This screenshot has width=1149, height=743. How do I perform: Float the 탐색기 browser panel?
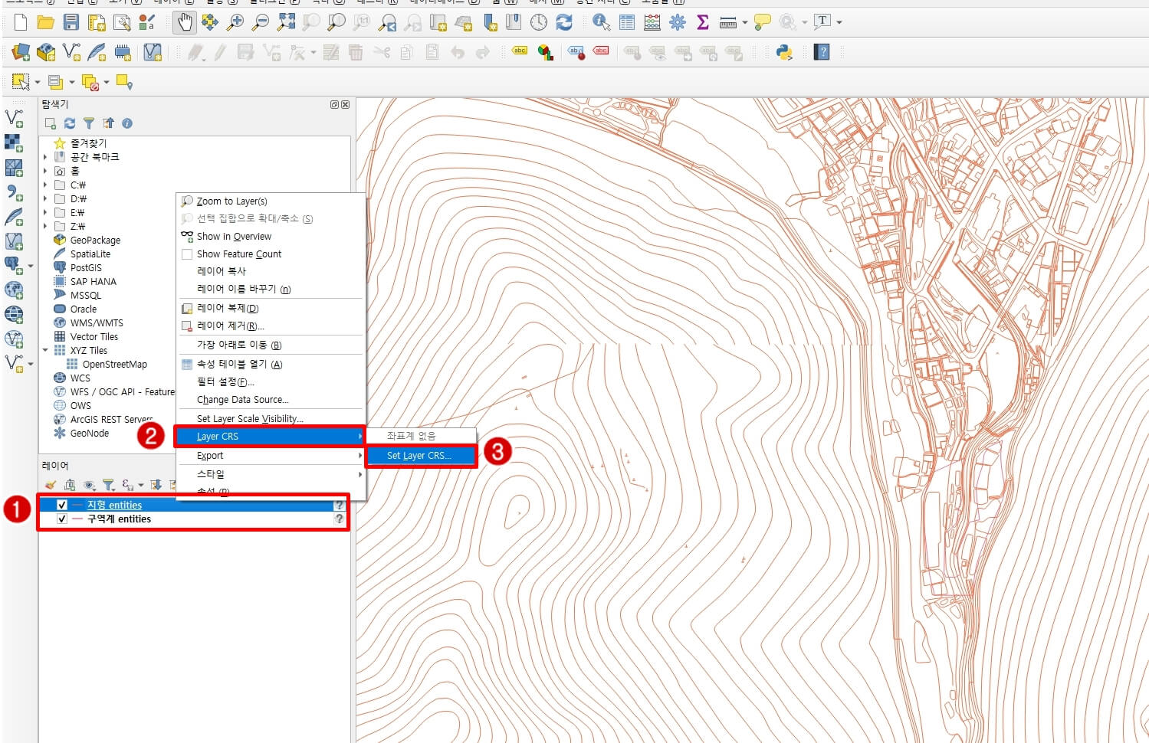click(335, 104)
